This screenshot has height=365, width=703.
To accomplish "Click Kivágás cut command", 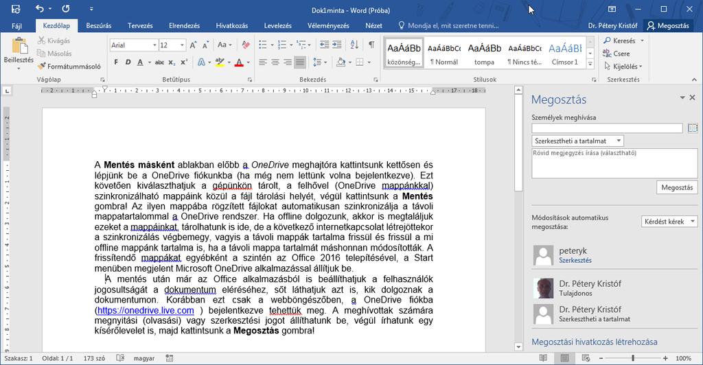I will pos(54,40).
